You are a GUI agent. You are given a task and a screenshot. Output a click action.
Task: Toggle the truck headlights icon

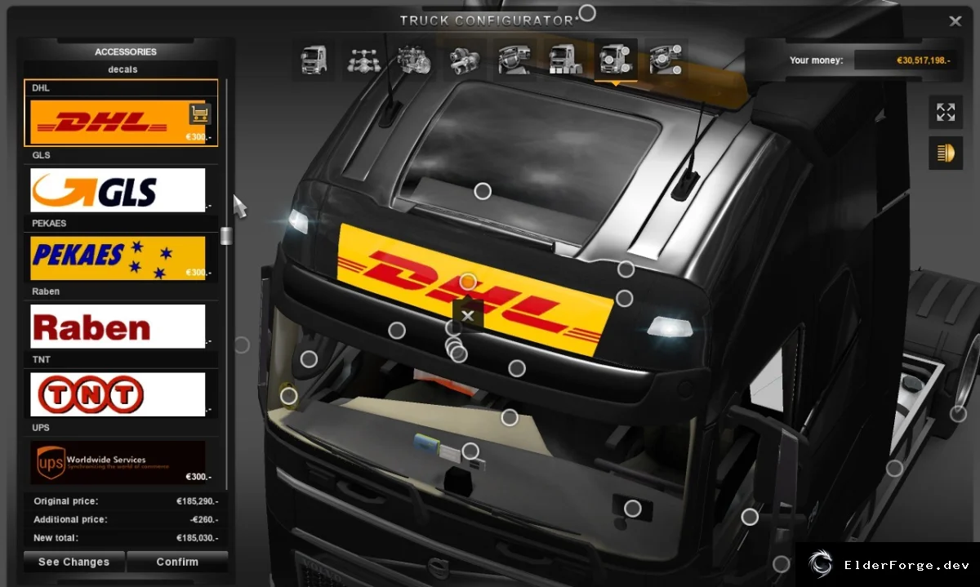[x=946, y=153]
